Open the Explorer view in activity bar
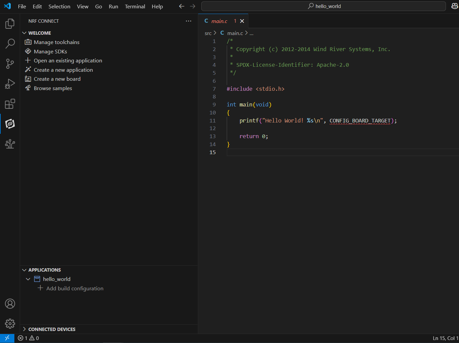Screen dimensions: 459x343 click(x=10, y=24)
